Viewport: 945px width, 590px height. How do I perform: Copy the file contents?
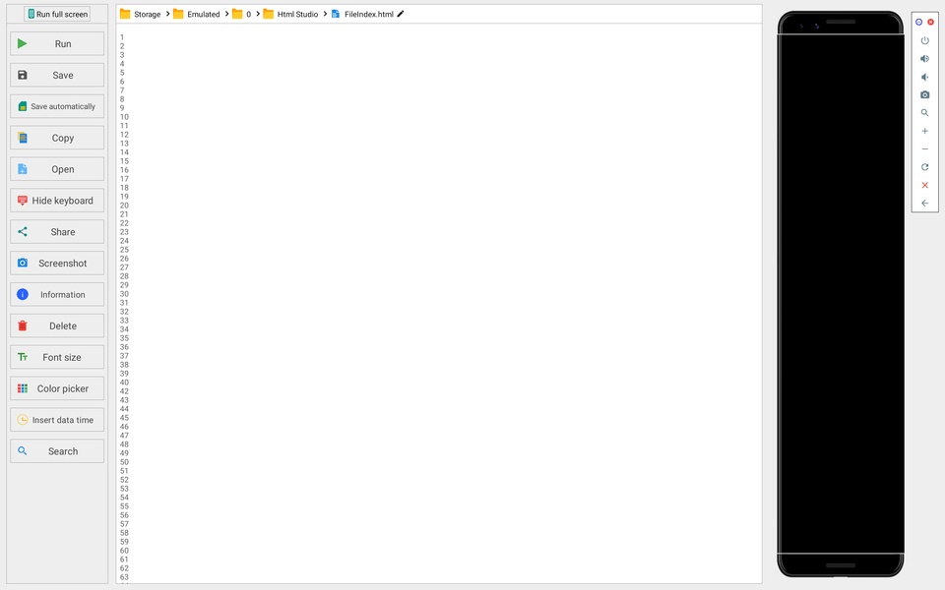point(57,138)
